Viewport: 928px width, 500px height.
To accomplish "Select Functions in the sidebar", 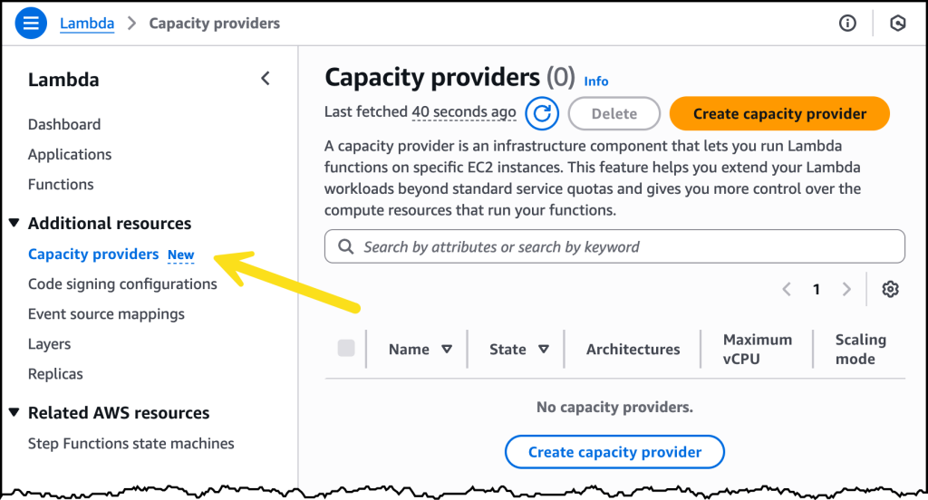I will coord(61,184).
